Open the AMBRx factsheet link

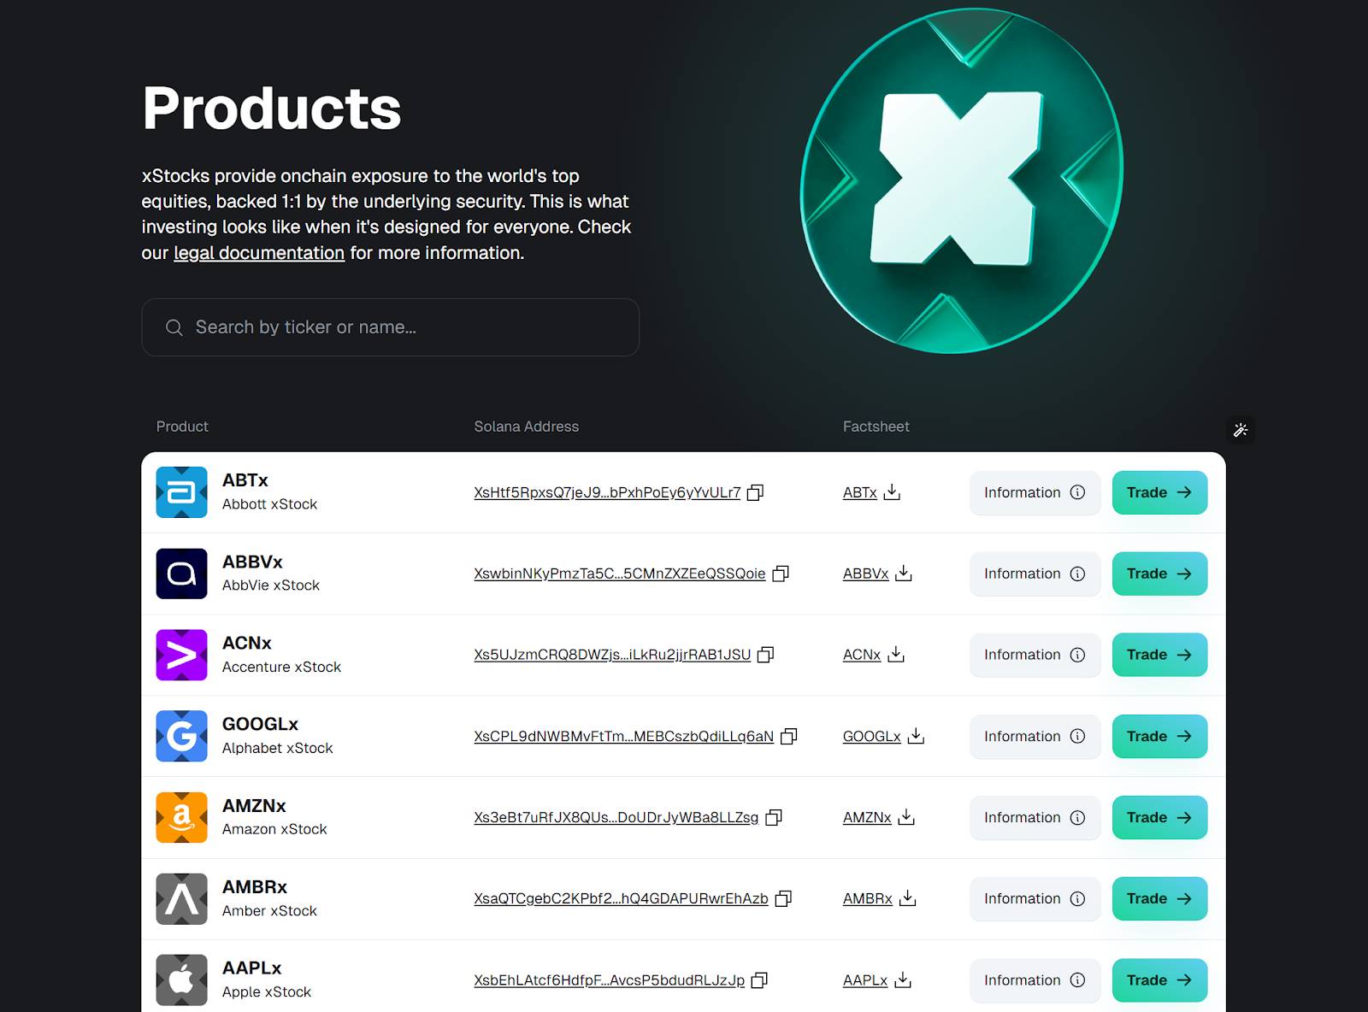pos(867,898)
